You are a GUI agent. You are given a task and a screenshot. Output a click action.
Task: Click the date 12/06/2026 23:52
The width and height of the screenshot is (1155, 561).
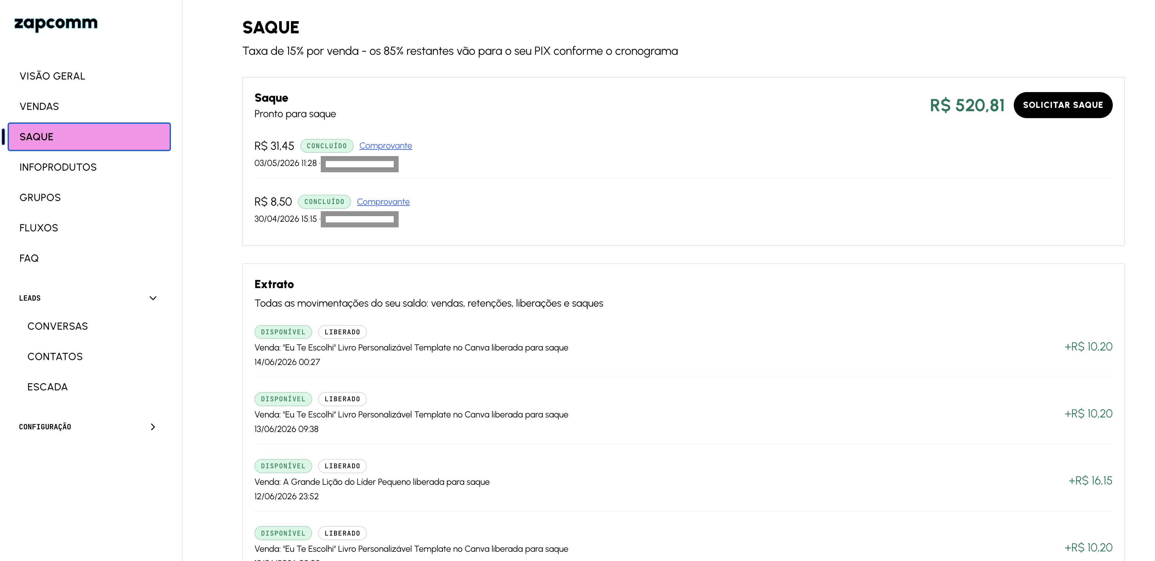click(286, 496)
